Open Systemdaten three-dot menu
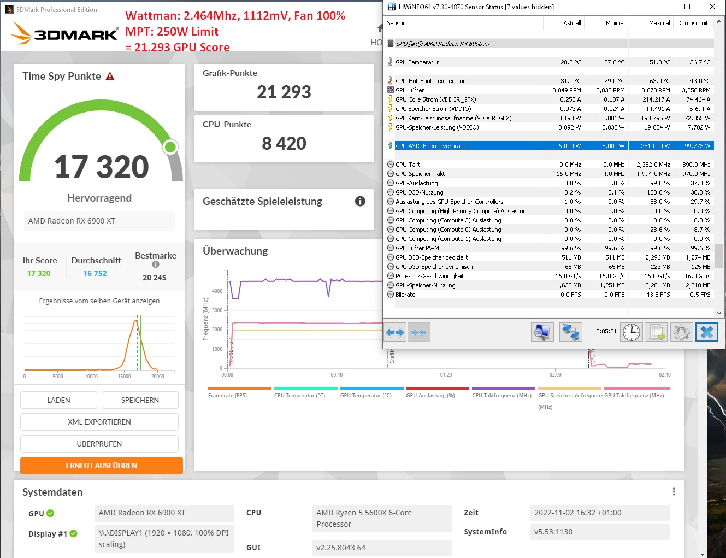The width and height of the screenshot is (726, 558). 674,492
